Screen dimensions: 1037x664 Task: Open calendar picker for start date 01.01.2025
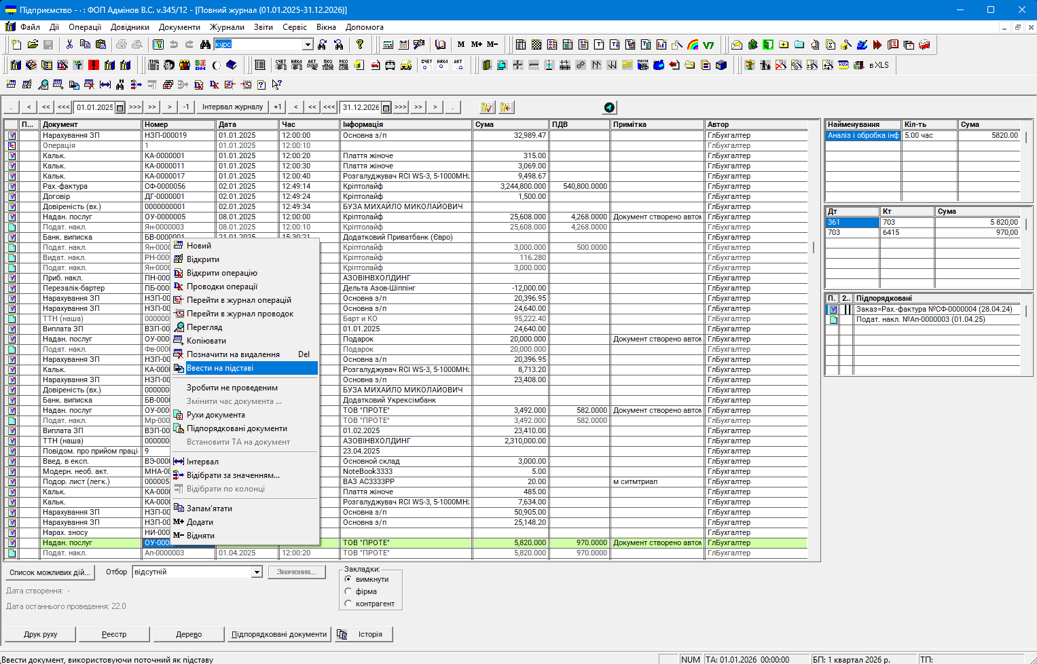(120, 107)
